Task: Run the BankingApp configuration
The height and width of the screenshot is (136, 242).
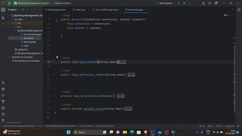Action: point(179,3)
